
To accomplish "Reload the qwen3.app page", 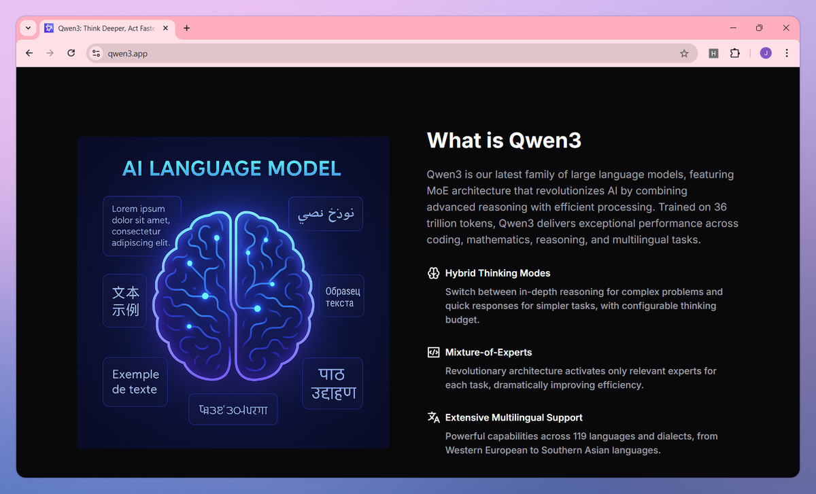I will coord(71,53).
